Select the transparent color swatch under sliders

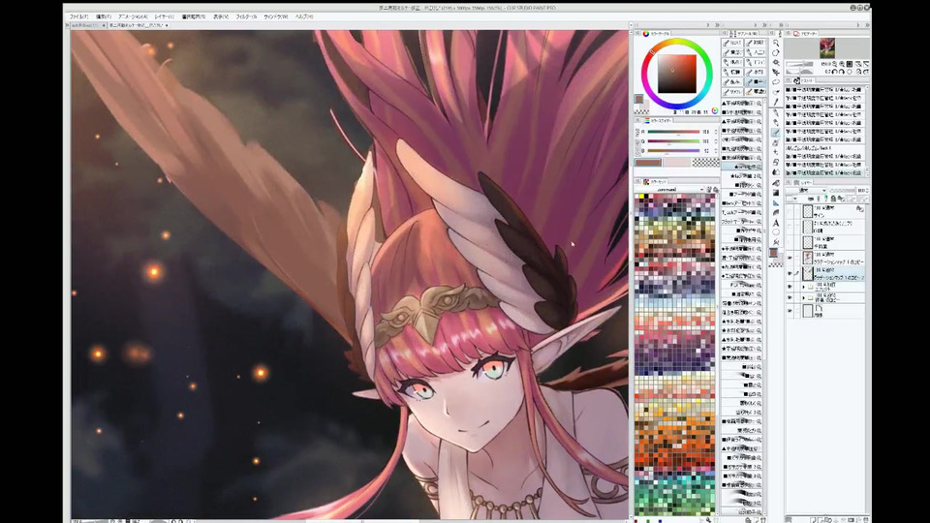pyautogui.click(x=706, y=163)
